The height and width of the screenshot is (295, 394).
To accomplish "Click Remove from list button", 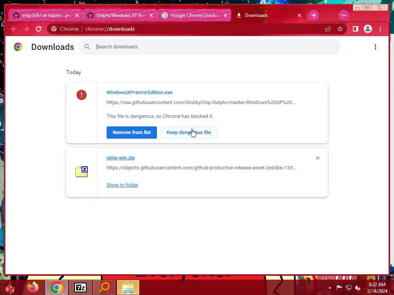I will pos(132,133).
